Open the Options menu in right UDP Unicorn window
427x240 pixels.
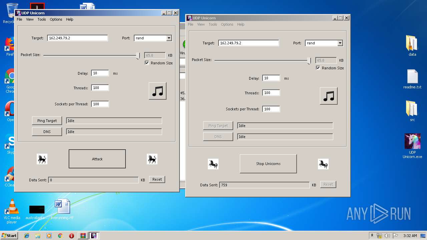pos(227,24)
